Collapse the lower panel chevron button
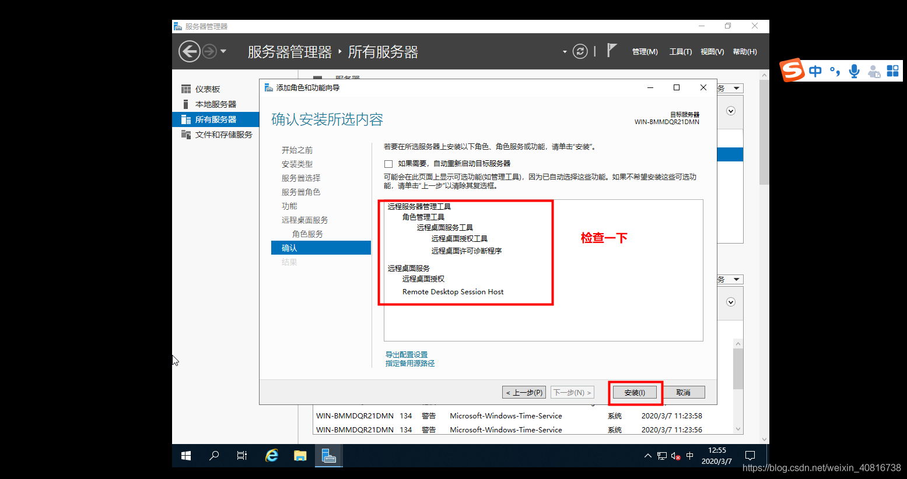This screenshot has height=479, width=907. pos(731,302)
